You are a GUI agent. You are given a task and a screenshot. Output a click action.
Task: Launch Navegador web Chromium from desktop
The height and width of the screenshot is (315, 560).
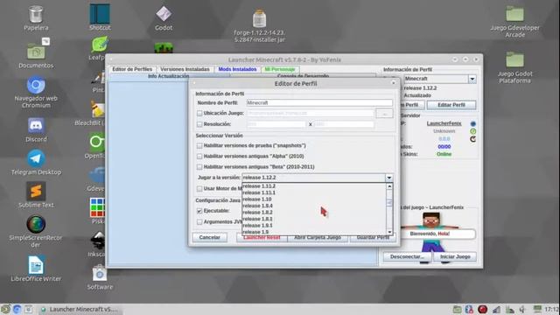[x=36, y=85]
